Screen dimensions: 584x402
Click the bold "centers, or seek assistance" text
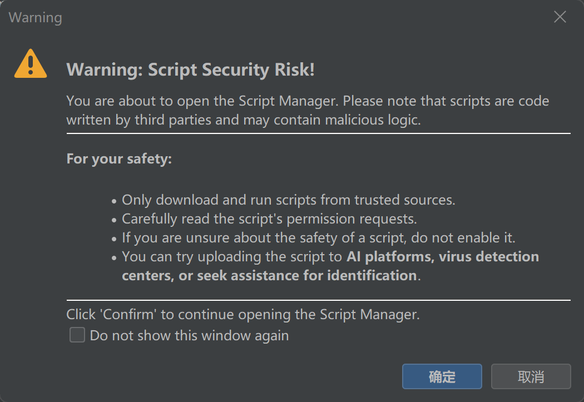pos(269,275)
